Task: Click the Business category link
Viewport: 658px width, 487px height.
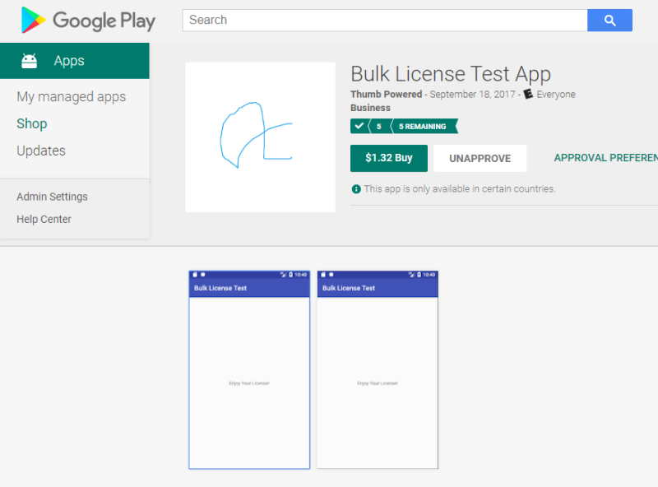Action: point(371,108)
